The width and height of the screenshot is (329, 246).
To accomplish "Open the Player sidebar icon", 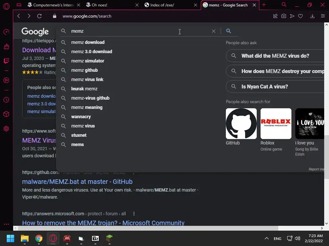I will tap(6, 80).
